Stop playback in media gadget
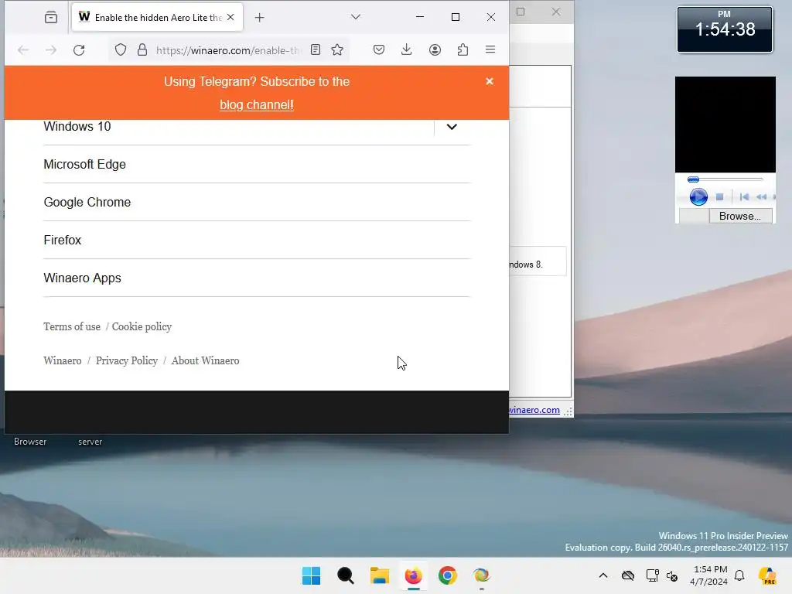 720,197
